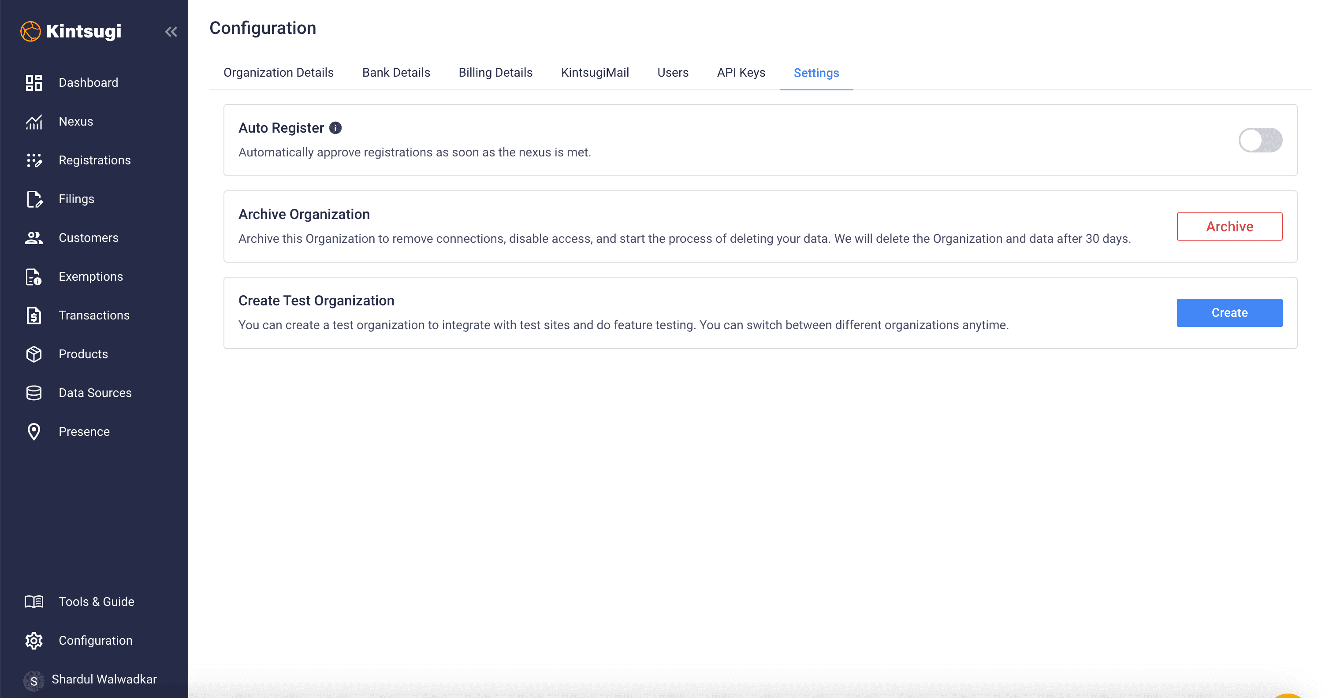1333x698 pixels.
Task: Click the Filings document icon
Action: coord(34,199)
